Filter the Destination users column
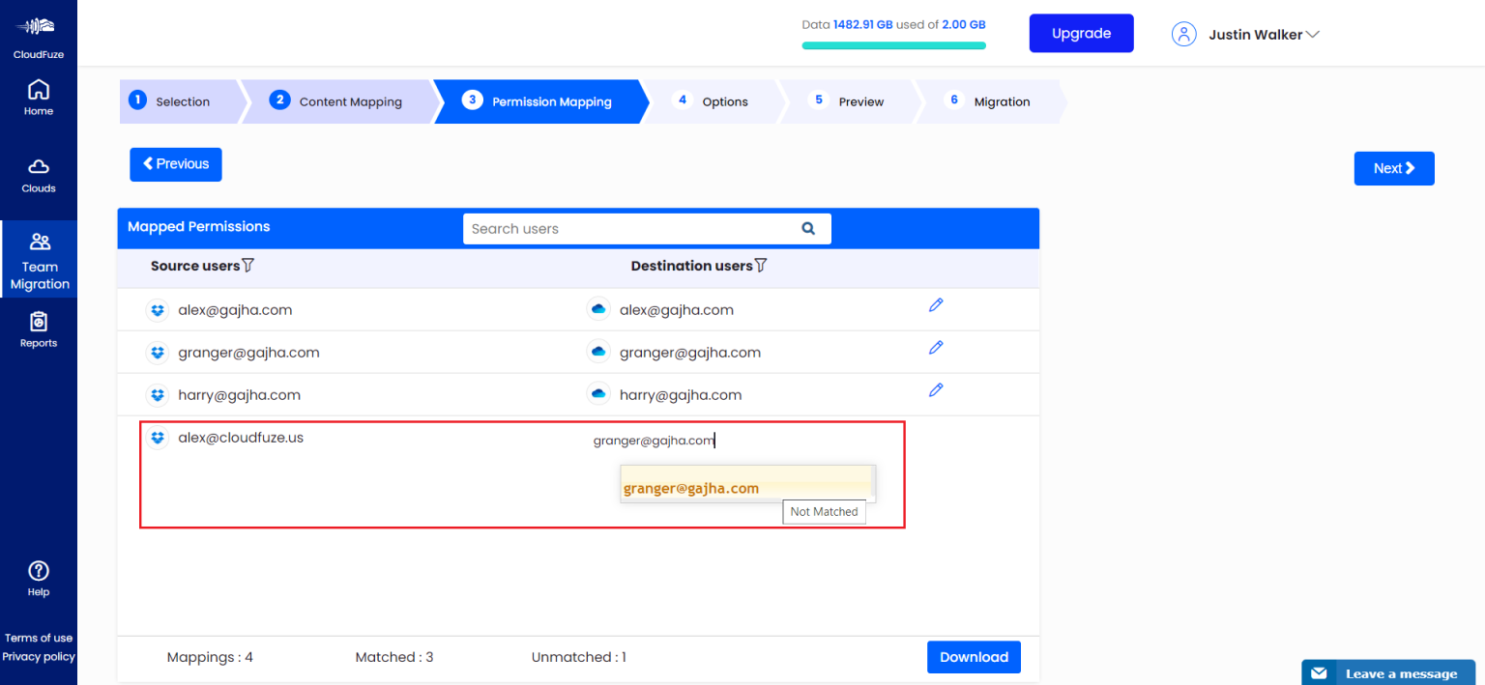The width and height of the screenshot is (1485, 685). (761, 266)
